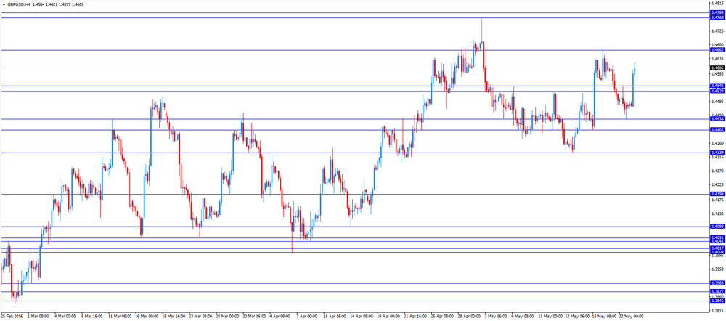The image size is (726, 321).
Task: Click the 7 Apr 00:00 time label
Action: pyautogui.click(x=306, y=317)
